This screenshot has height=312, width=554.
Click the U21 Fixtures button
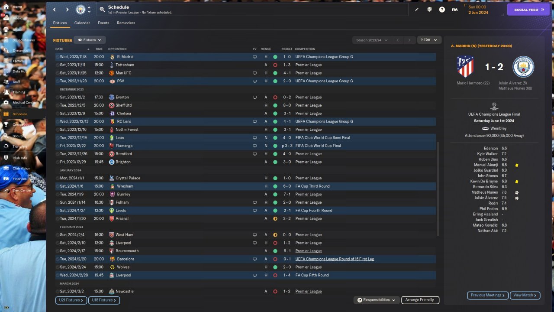click(x=71, y=300)
